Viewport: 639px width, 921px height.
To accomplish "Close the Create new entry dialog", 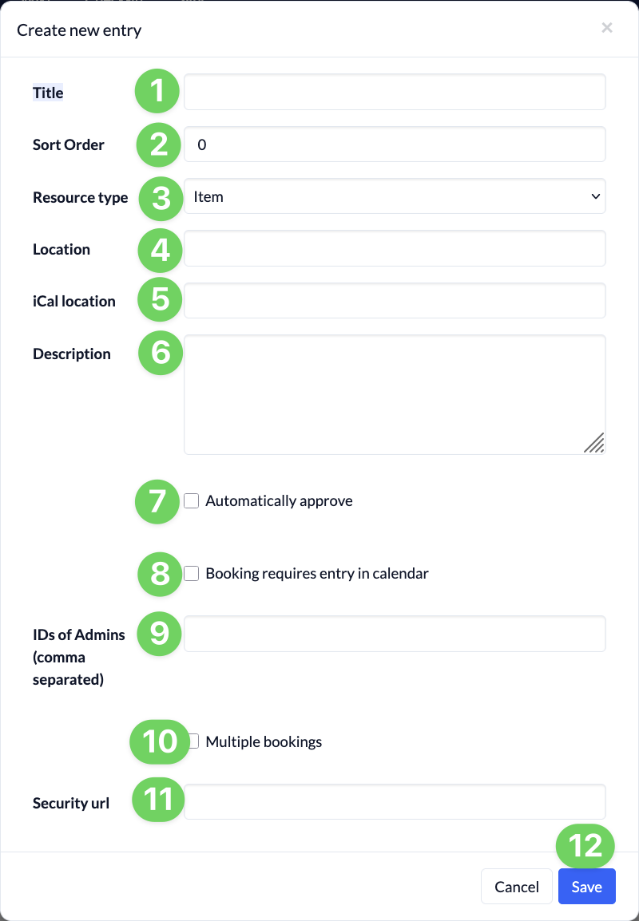I will tap(607, 28).
